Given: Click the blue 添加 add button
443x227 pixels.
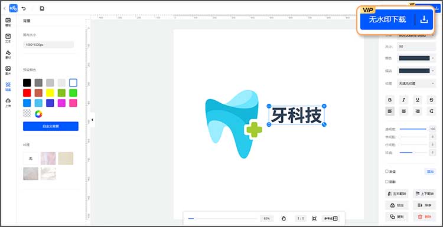Looking at the screenshot, I should pos(430,172).
